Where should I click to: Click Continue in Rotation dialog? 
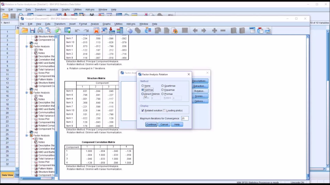pyautogui.click(x=151, y=124)
